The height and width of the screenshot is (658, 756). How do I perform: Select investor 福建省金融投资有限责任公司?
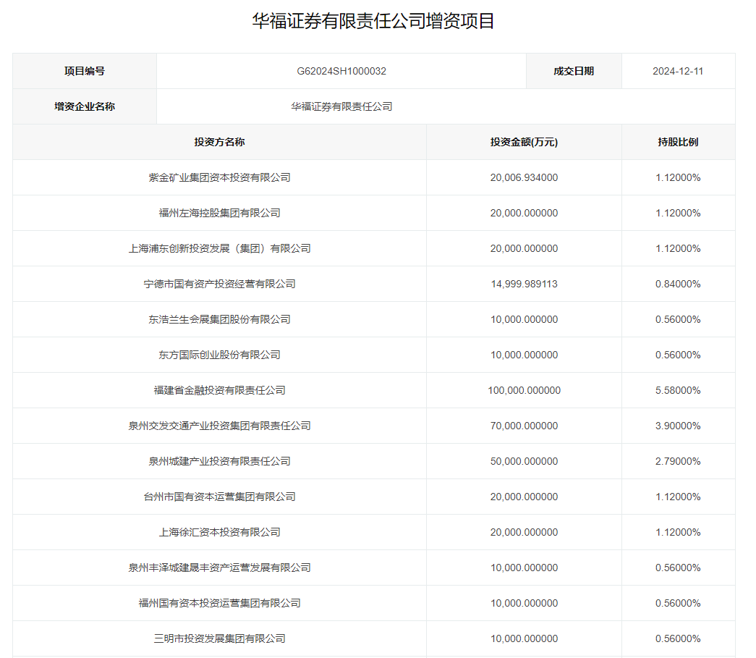pos(219,390)
